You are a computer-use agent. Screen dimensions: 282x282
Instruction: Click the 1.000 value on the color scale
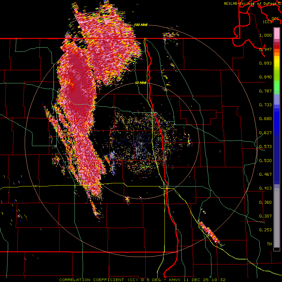(x=265, y=35)
